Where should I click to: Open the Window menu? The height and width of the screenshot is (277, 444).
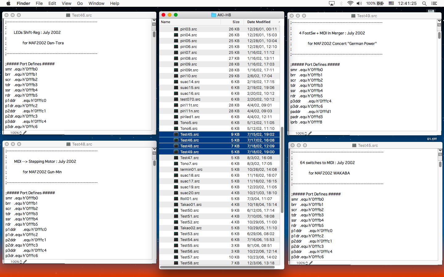coord(97,3)
